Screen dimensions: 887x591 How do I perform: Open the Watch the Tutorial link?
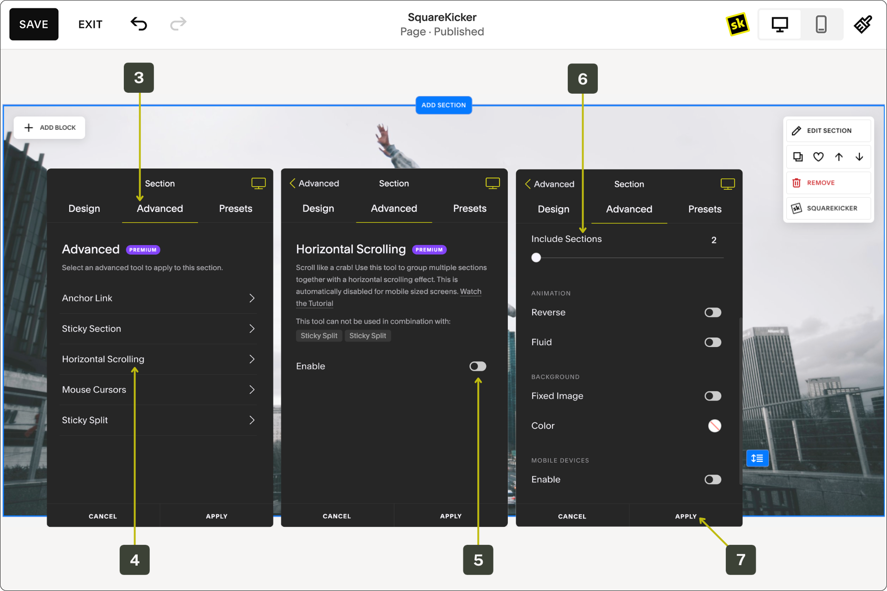tap(470, 292)
